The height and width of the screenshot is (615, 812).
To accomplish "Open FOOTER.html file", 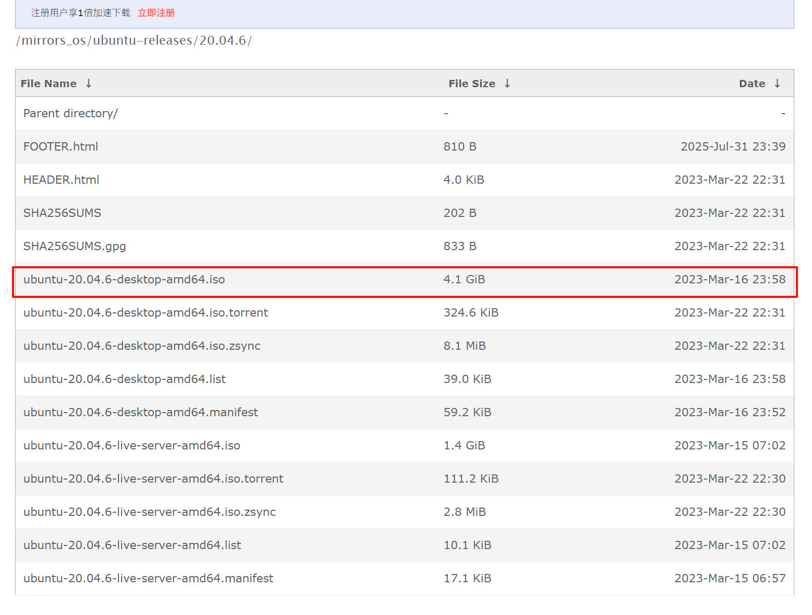I will click(x=61, y=146).
